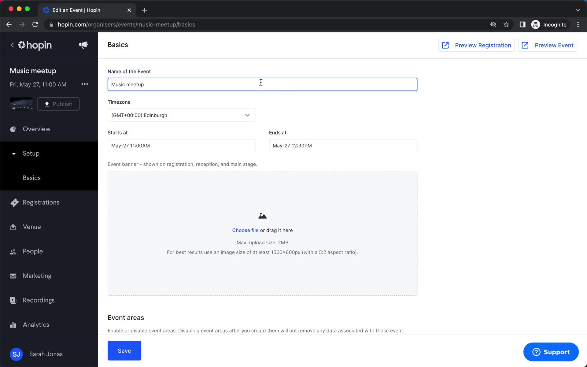The width and height of the screenshot is (587, 367).
Task: Choose file for event banner upload
Action: coord(245,230)
